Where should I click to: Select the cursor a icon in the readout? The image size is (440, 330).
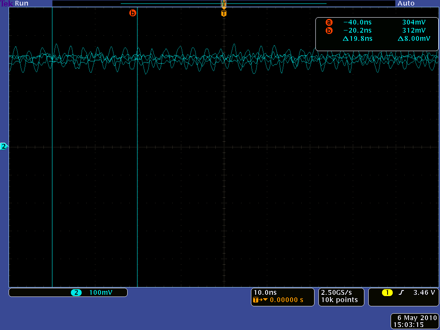329,22
